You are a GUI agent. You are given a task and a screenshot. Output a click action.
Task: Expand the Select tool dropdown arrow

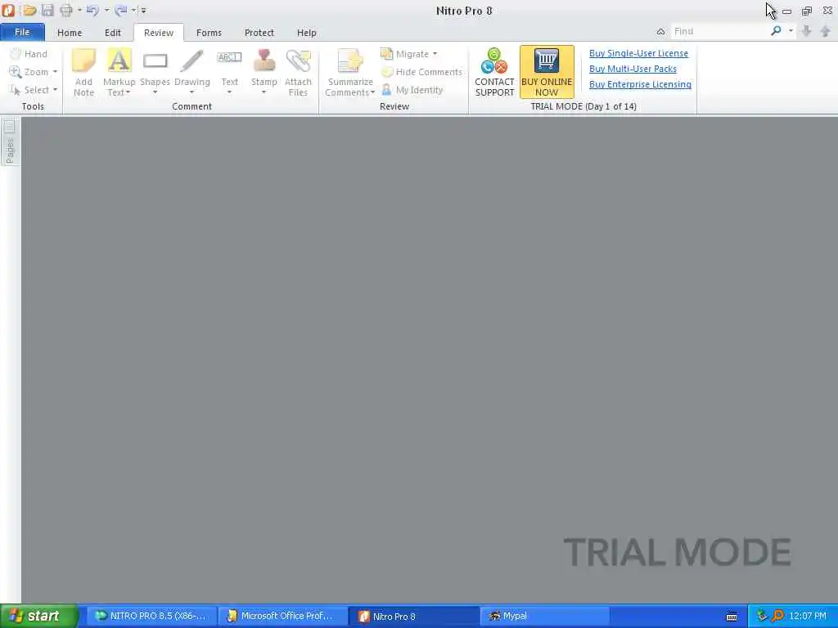click(x=55, y=90)
